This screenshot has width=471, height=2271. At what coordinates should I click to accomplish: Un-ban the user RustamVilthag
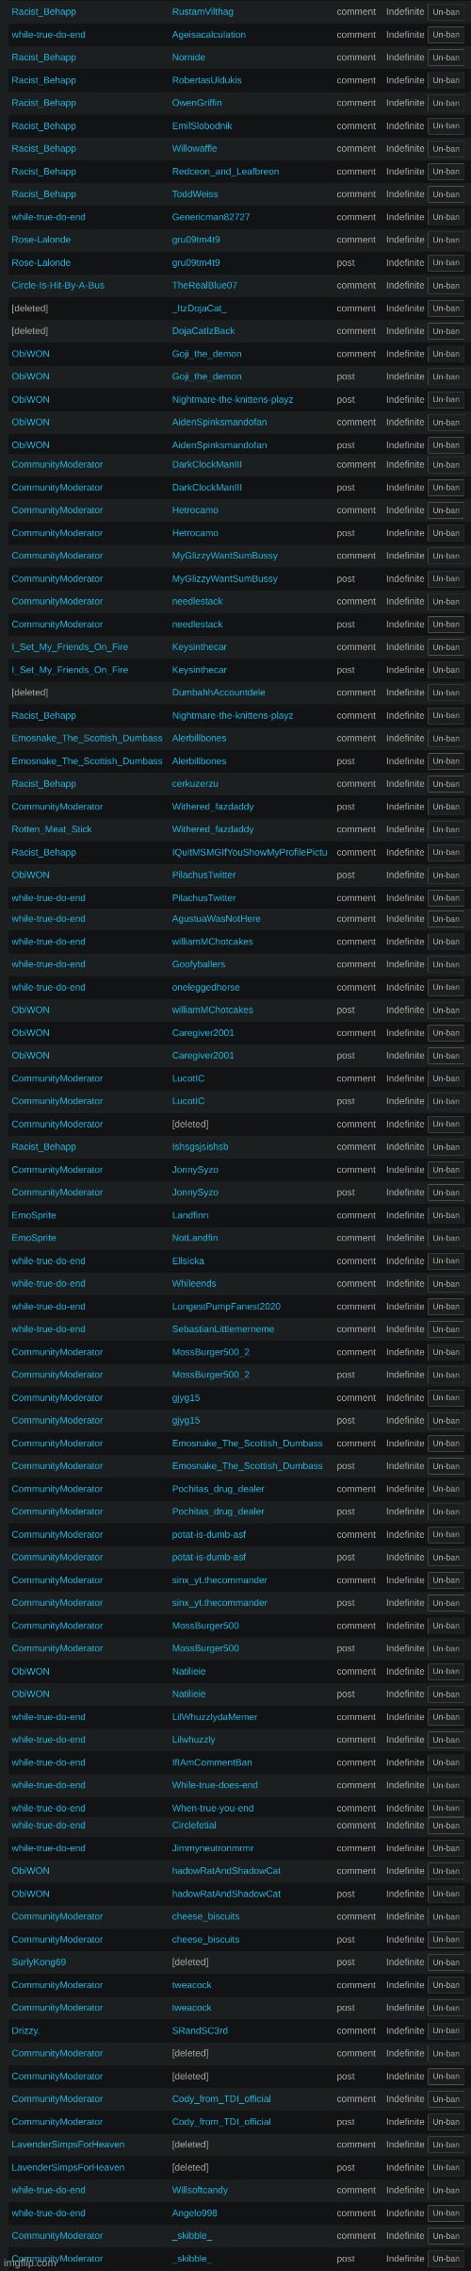click(x=446, y=11)
